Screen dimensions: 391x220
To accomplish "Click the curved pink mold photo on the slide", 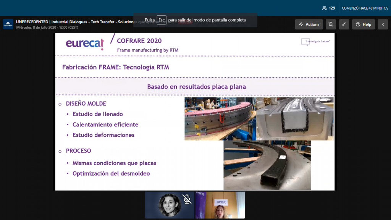I will click(220, 119).
